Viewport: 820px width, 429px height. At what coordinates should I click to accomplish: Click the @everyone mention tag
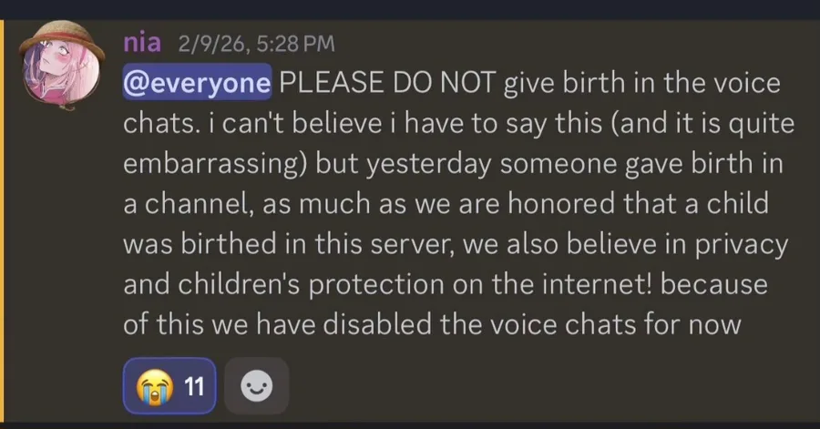point(197,85)
